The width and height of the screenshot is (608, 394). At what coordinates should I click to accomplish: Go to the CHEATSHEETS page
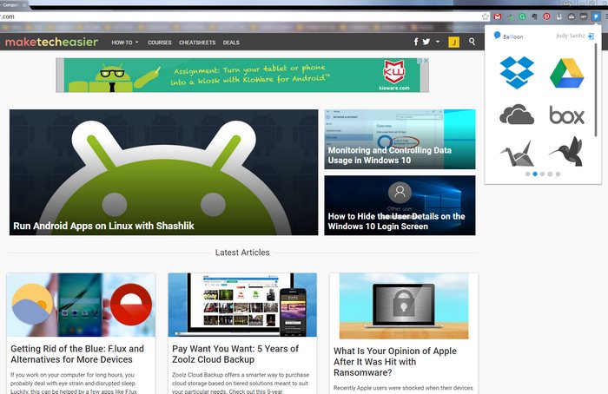pos(197,42)
